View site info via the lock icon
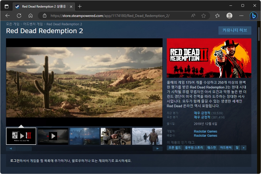 (x=44, y=16)
